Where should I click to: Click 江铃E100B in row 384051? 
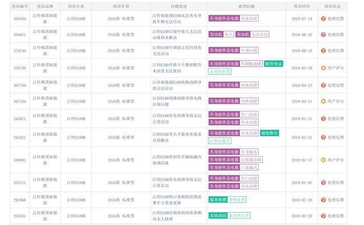[76, 35]
